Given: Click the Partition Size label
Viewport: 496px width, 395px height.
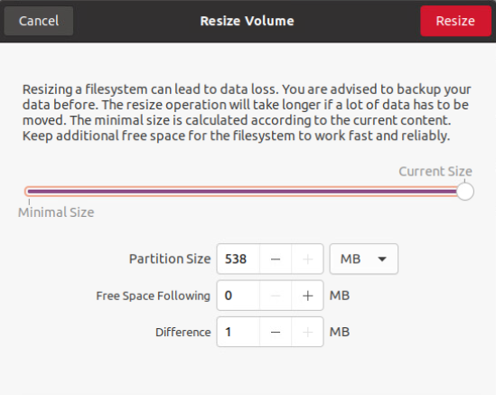Looking at the screenshot, I should [170, 259].
